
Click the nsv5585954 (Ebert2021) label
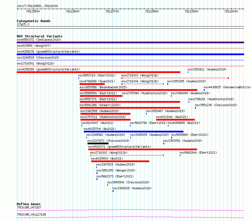click(x=98, y=93)
